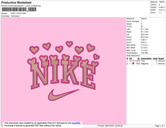The width and height of the screenshot is (166, 128).
Task: Click the Machine value Tajima
Action: (144, 18)
